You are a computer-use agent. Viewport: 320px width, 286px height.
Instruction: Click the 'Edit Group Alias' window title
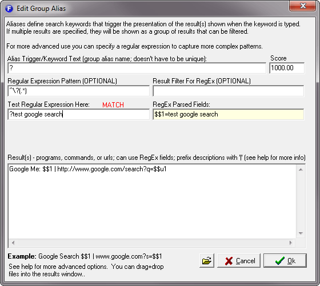coord(41,9)
